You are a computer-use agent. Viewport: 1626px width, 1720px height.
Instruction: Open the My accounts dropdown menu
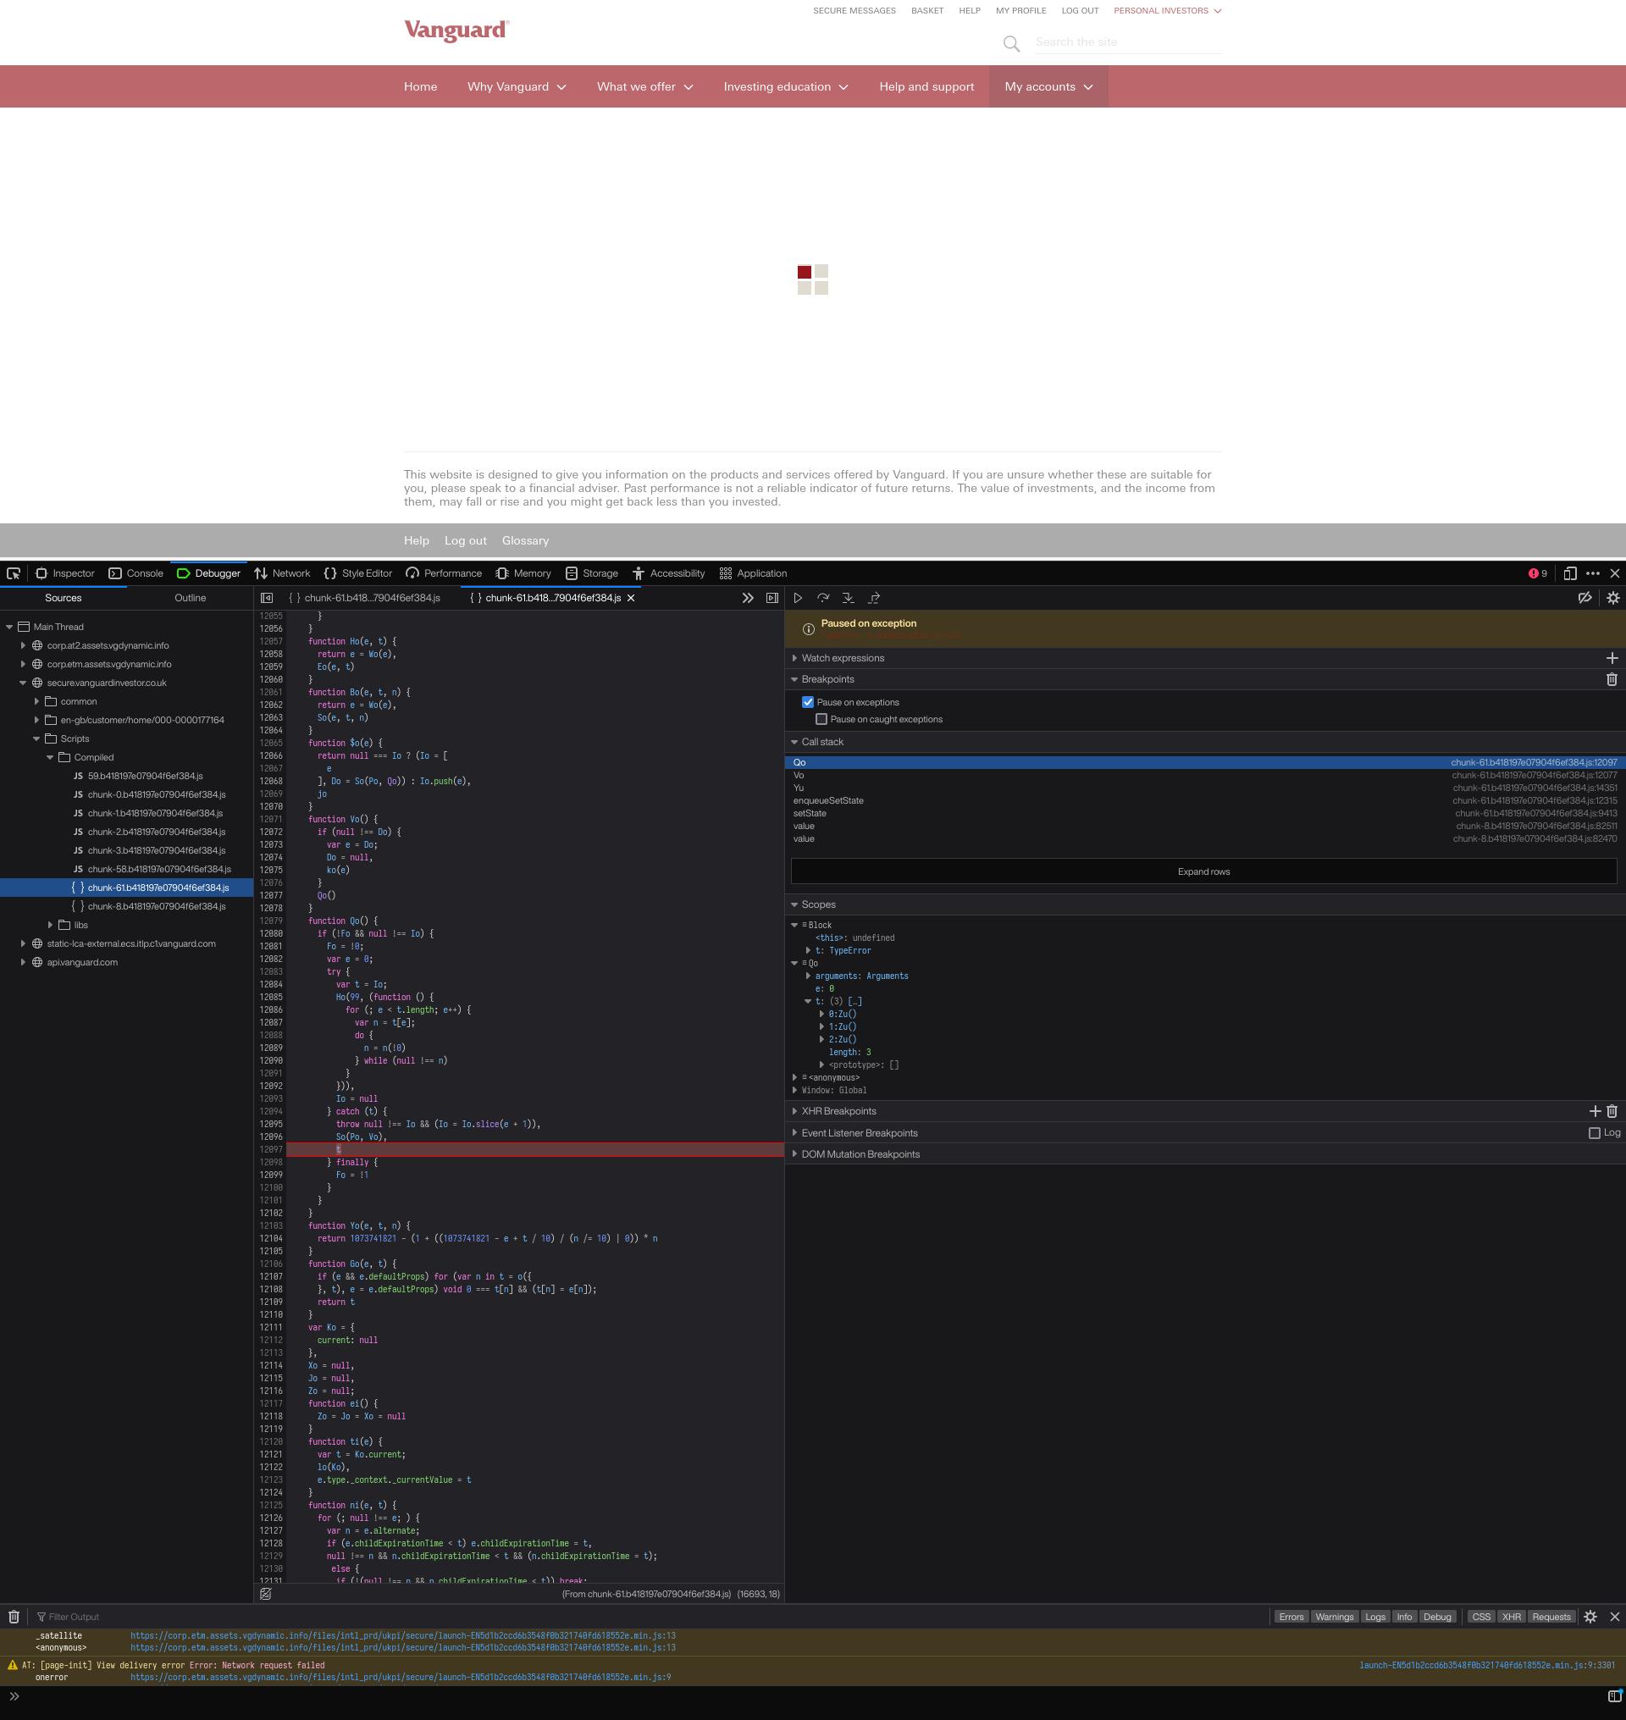coord(1048,86)
